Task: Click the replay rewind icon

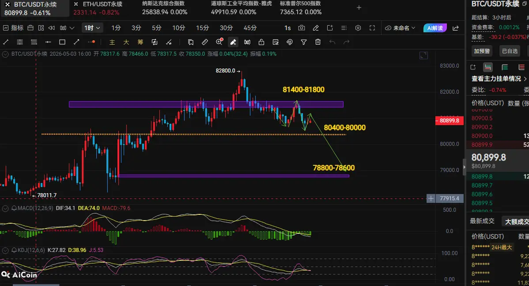Action: pos(52,28)
